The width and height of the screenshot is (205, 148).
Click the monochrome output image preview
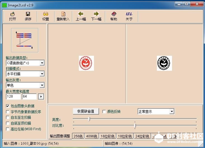coord(164,63)
